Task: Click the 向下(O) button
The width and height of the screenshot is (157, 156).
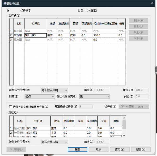Action: (138, 38)
